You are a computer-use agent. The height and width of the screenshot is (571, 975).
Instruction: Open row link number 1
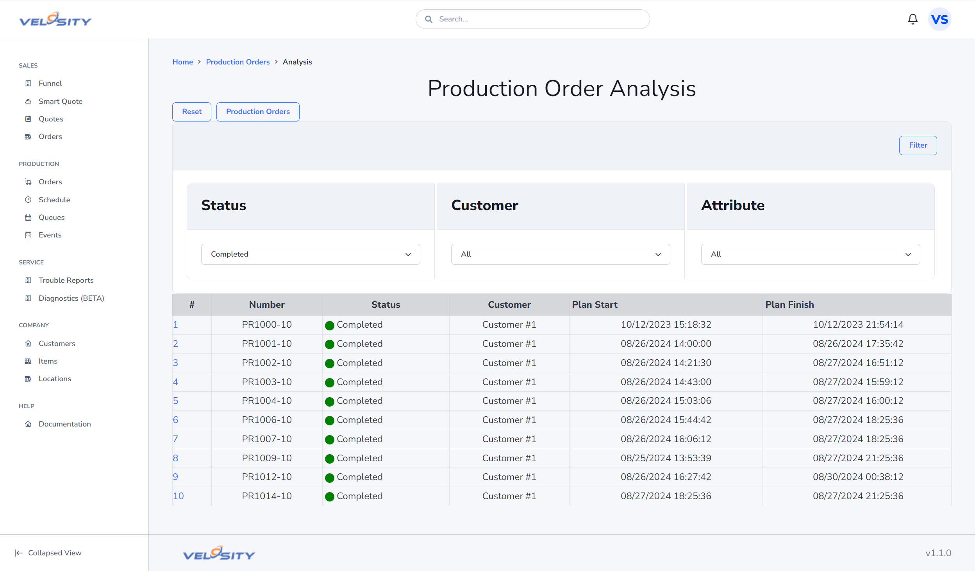(x=175, y=325)
